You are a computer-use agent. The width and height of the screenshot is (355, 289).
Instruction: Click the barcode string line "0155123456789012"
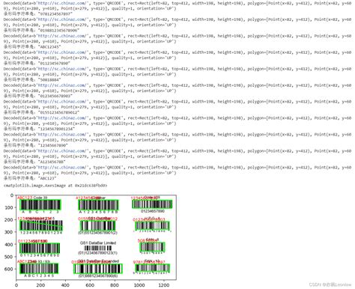[x=41, y=112]
